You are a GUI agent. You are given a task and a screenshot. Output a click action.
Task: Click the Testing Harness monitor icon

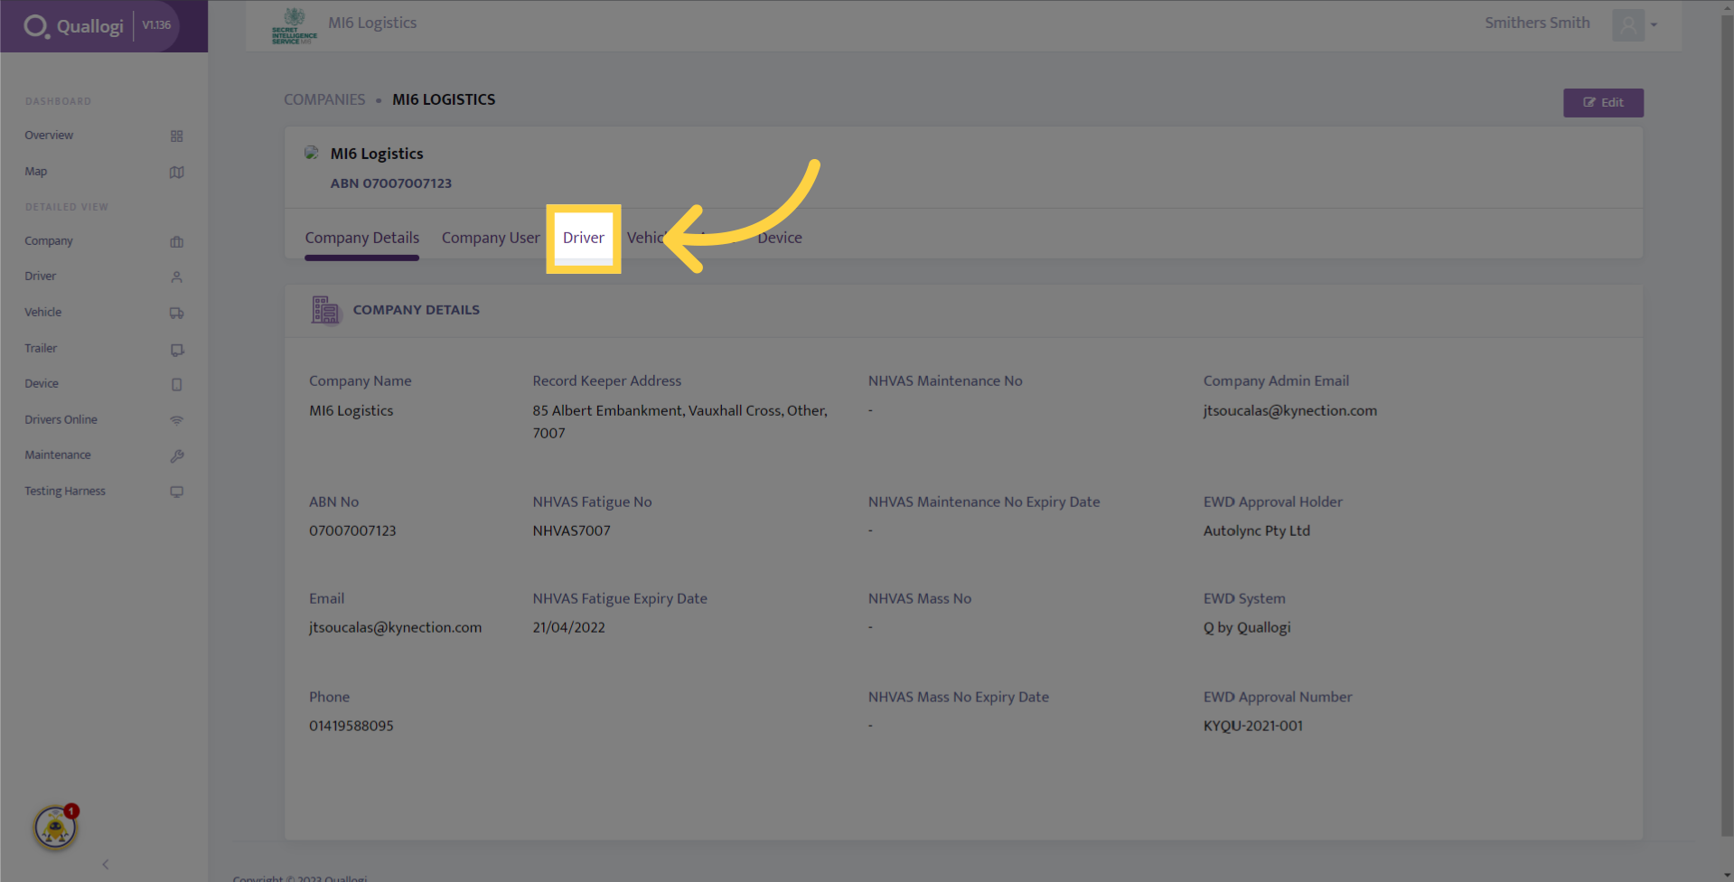pyautogui.click(x=176, y=493)
